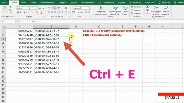The width and height of the screenshot is (184, 103).
Task: Toggle bold (Ж) formatting
Action: pos(18,12)
